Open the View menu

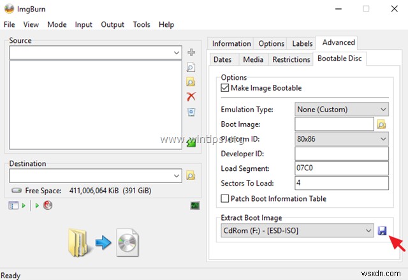(x=31, y=24)
